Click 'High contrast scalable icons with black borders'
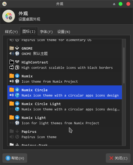The height and width of the screenshot is (165, 133). point(67,68)
